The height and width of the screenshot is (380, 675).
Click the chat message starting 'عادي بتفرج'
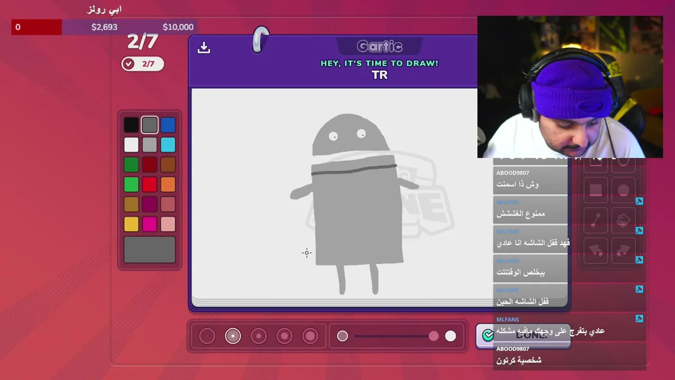coord(551,331)
